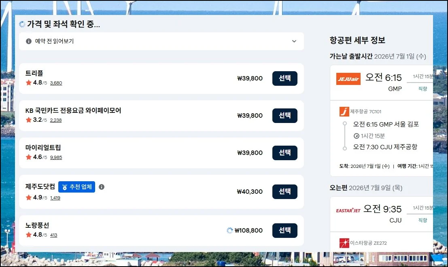Click the 이스타항공 ZE272 airline icon

pos(344,243)
